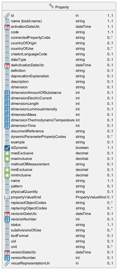The width and height of the screenshot is (119, 271).
Task: Click the PropertyValueKind type link
Action: [91, 197]
